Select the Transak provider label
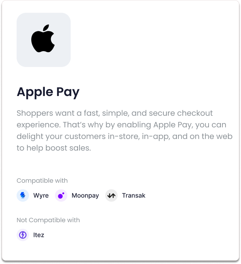The width and height of the screenshot is (241, 264). point(134,195)
